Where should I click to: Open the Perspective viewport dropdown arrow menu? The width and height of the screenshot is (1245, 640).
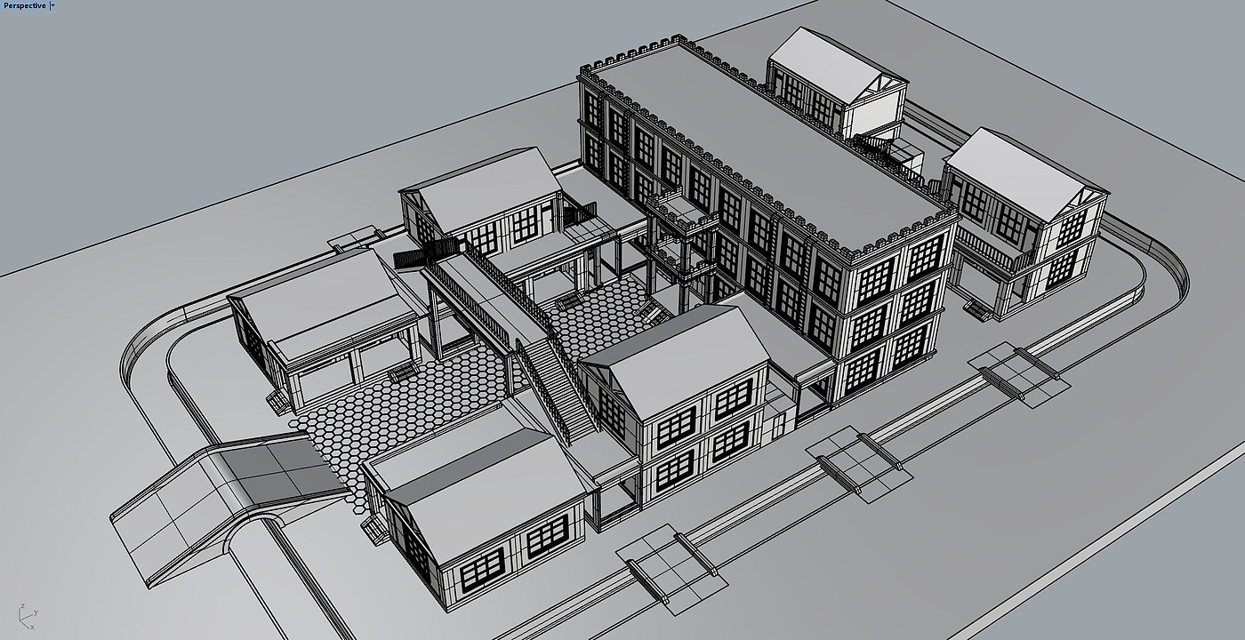pos(52,5)
